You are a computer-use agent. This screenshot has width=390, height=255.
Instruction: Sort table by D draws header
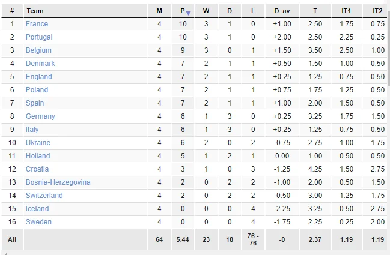[230, 11]
